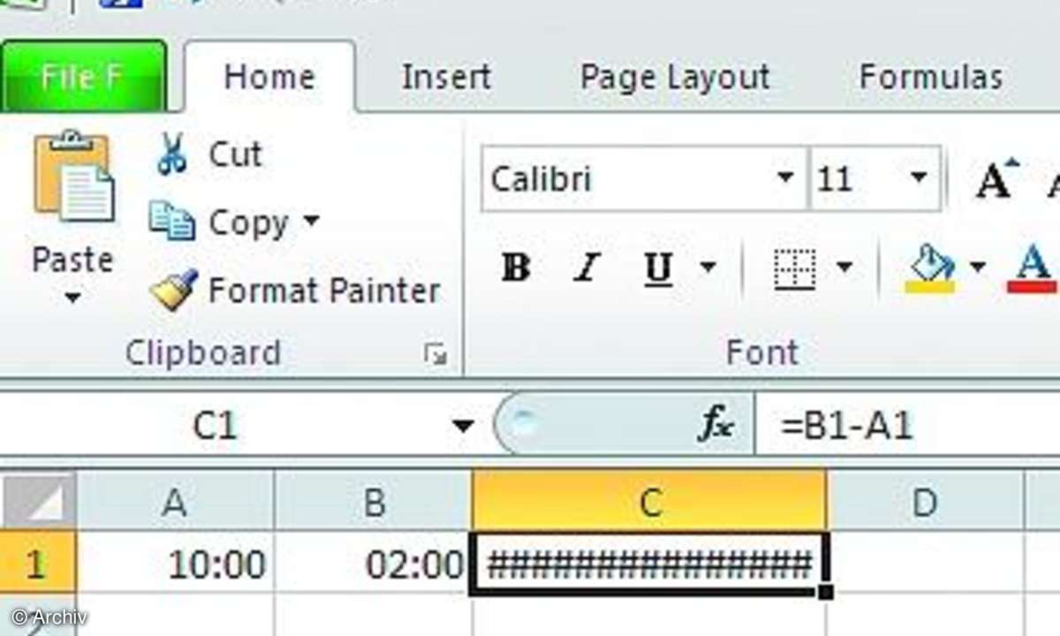Click the Paste clipboard icon

pyautogui.click(x=72, y=177)
